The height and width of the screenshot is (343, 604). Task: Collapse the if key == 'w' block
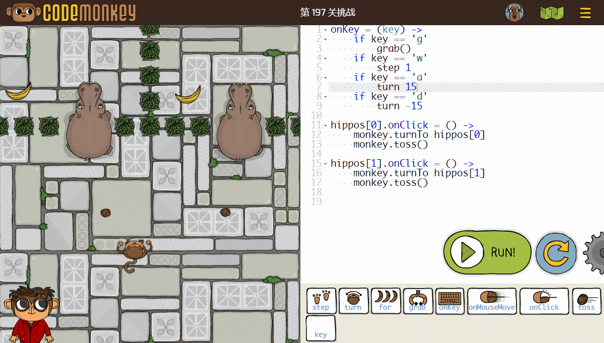click(326, 58)
